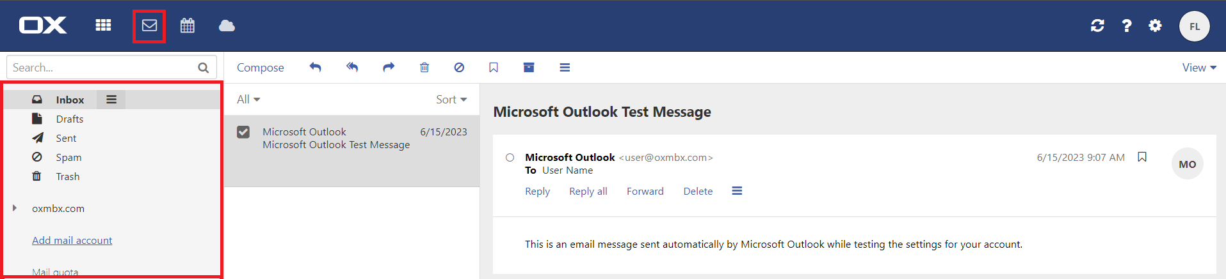1226x279 pixels.
Task: Uncheck the Microsoft Outlook message checkbox
Action: [x=243, y=132]
